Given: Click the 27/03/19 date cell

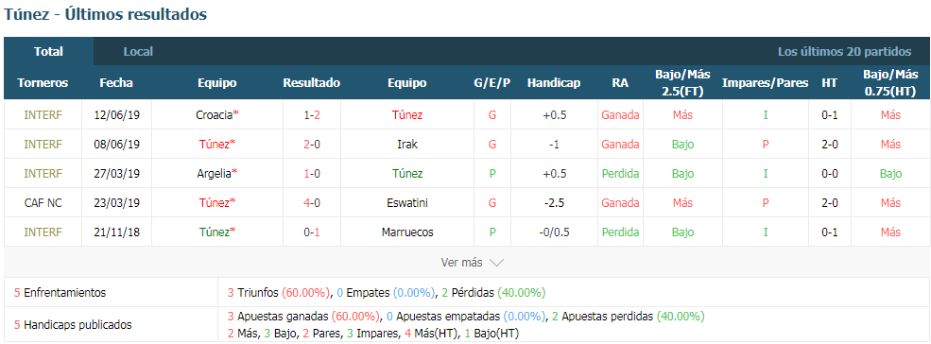Looking at the screenshot, I should pos(116,174).
